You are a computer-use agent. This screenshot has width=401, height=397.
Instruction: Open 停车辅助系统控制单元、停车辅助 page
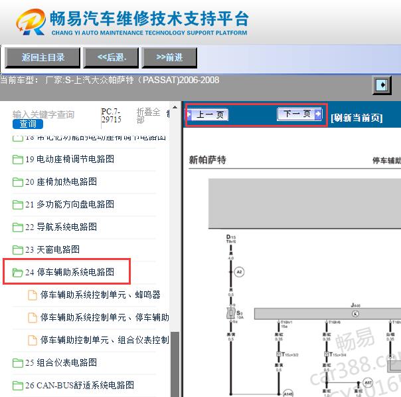tap(105, 317)
